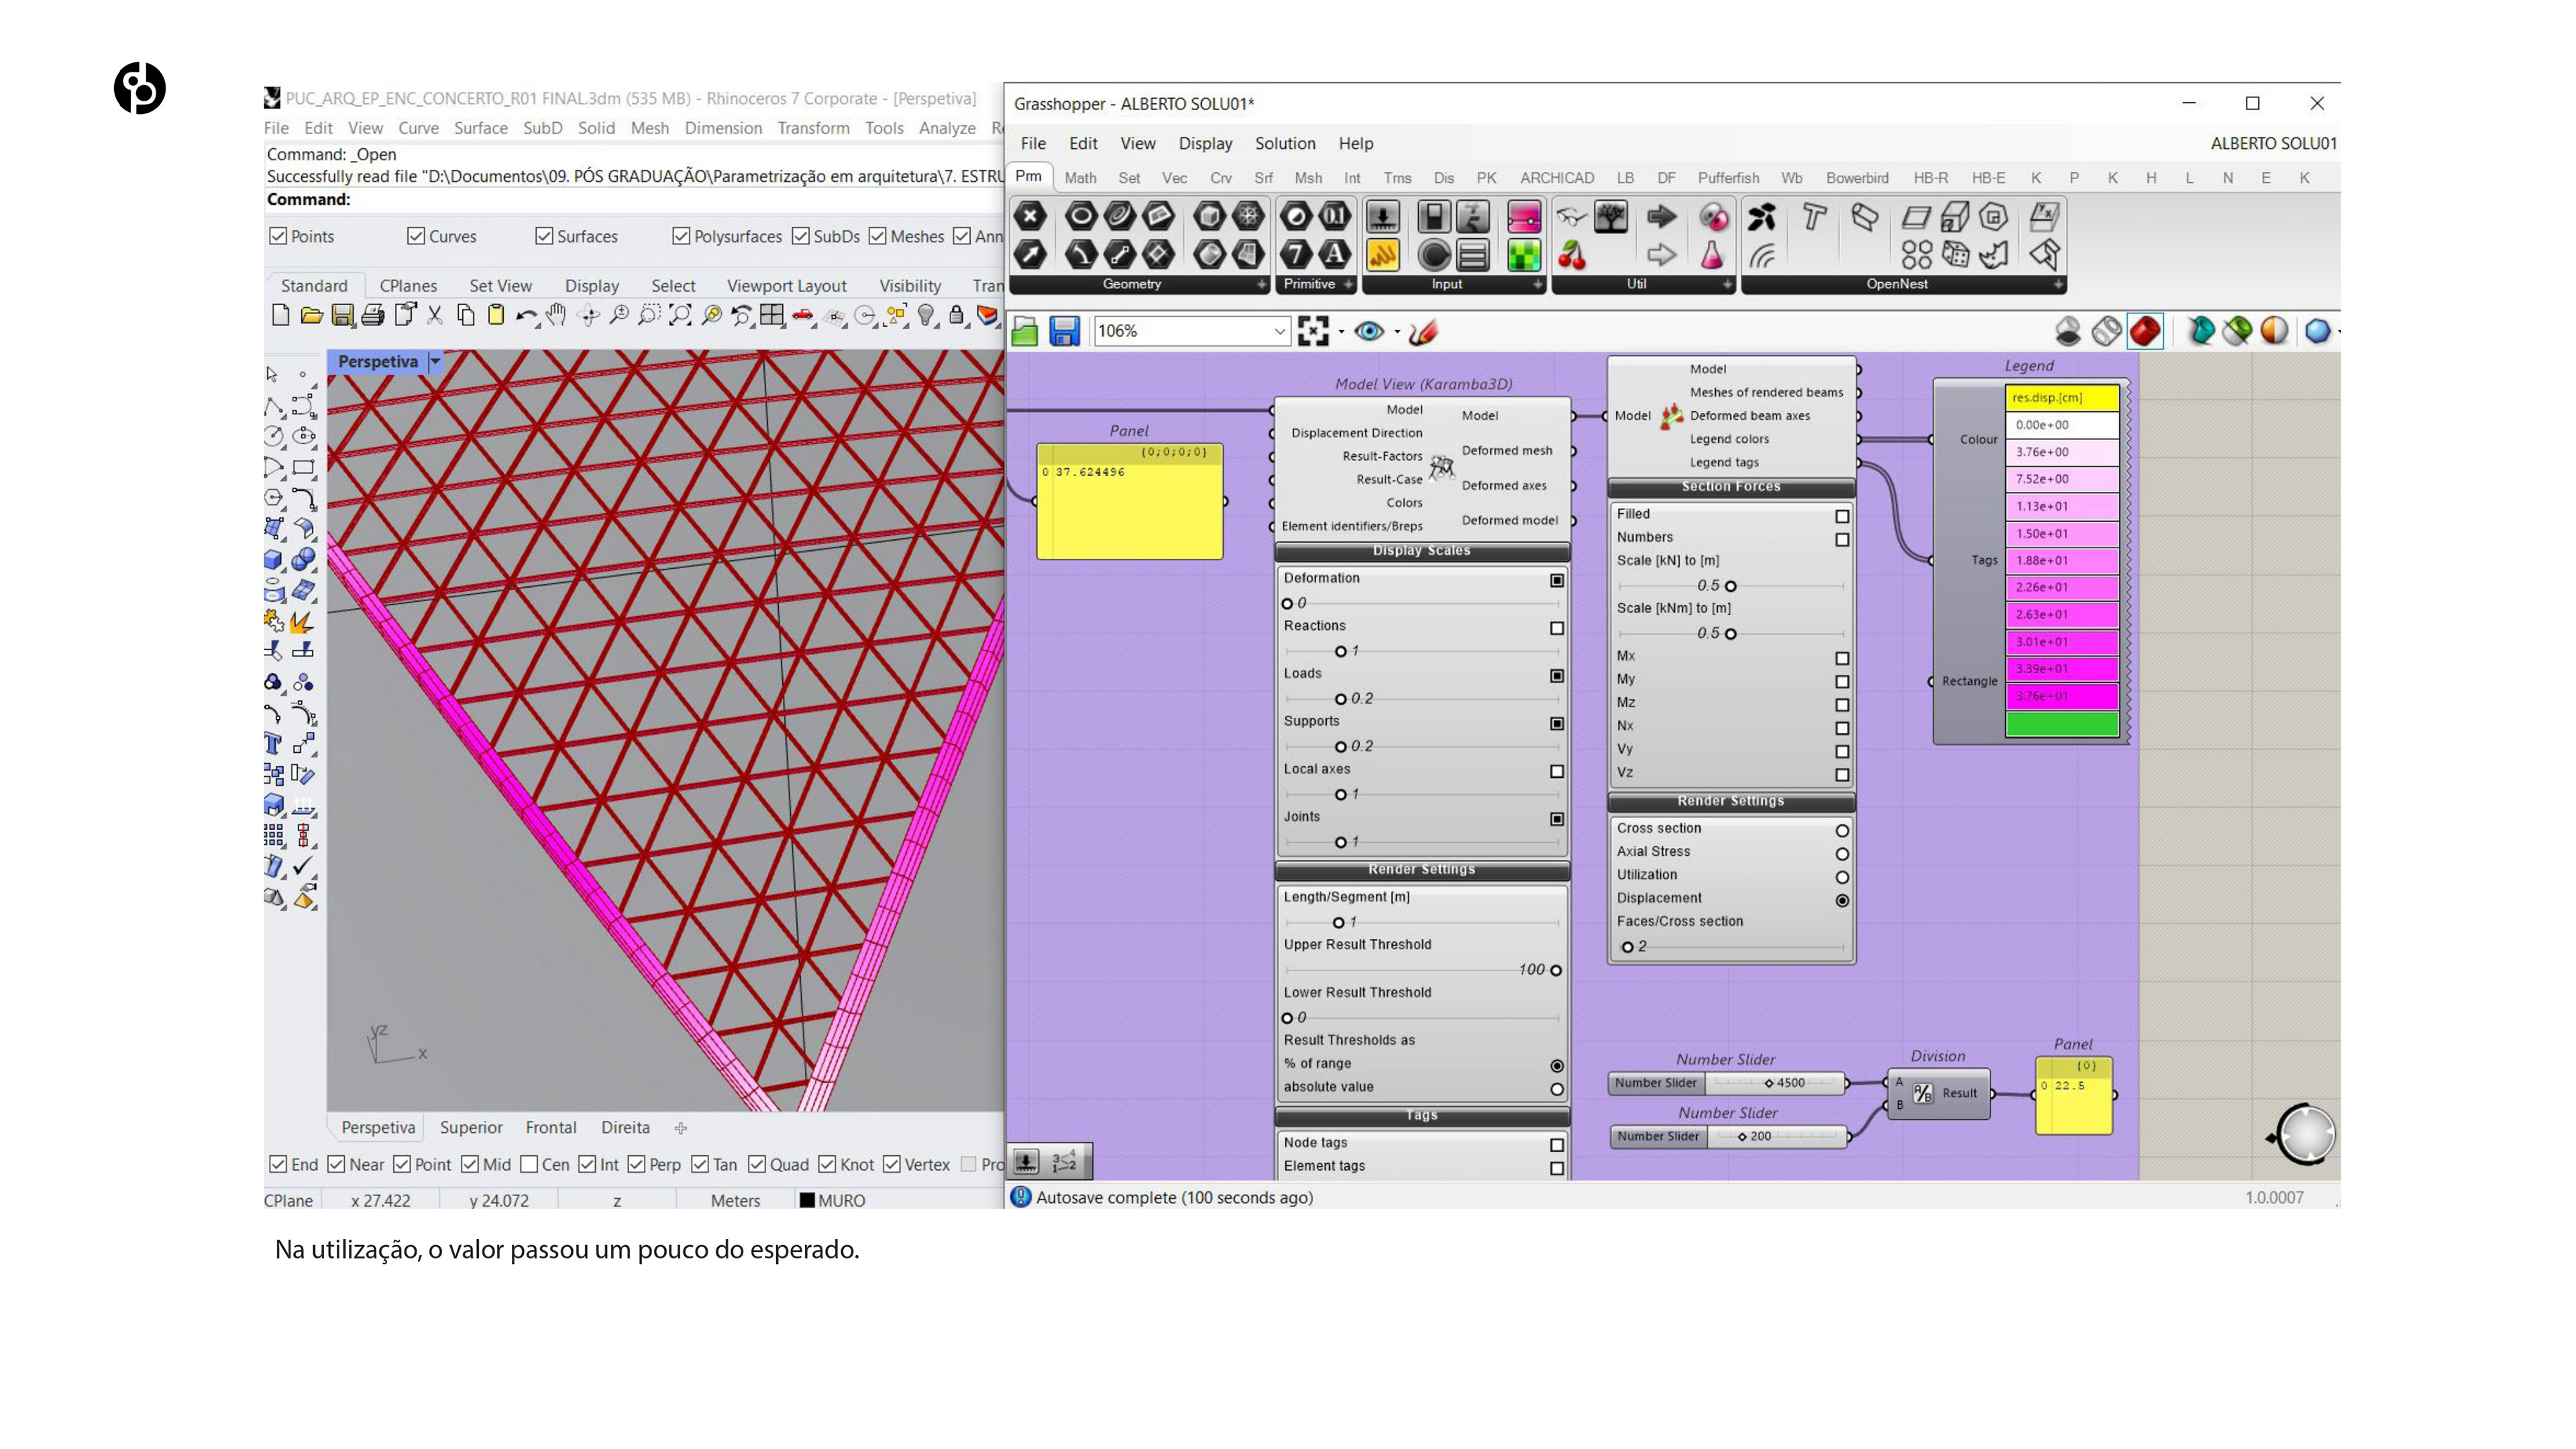
Task: Click the 4500 Number Slider handle
Action: pos(1768,1083)
